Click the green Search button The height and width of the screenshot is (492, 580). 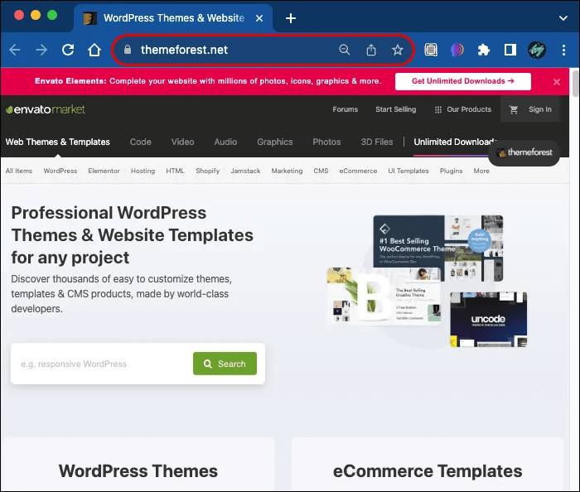click(225, 364)
